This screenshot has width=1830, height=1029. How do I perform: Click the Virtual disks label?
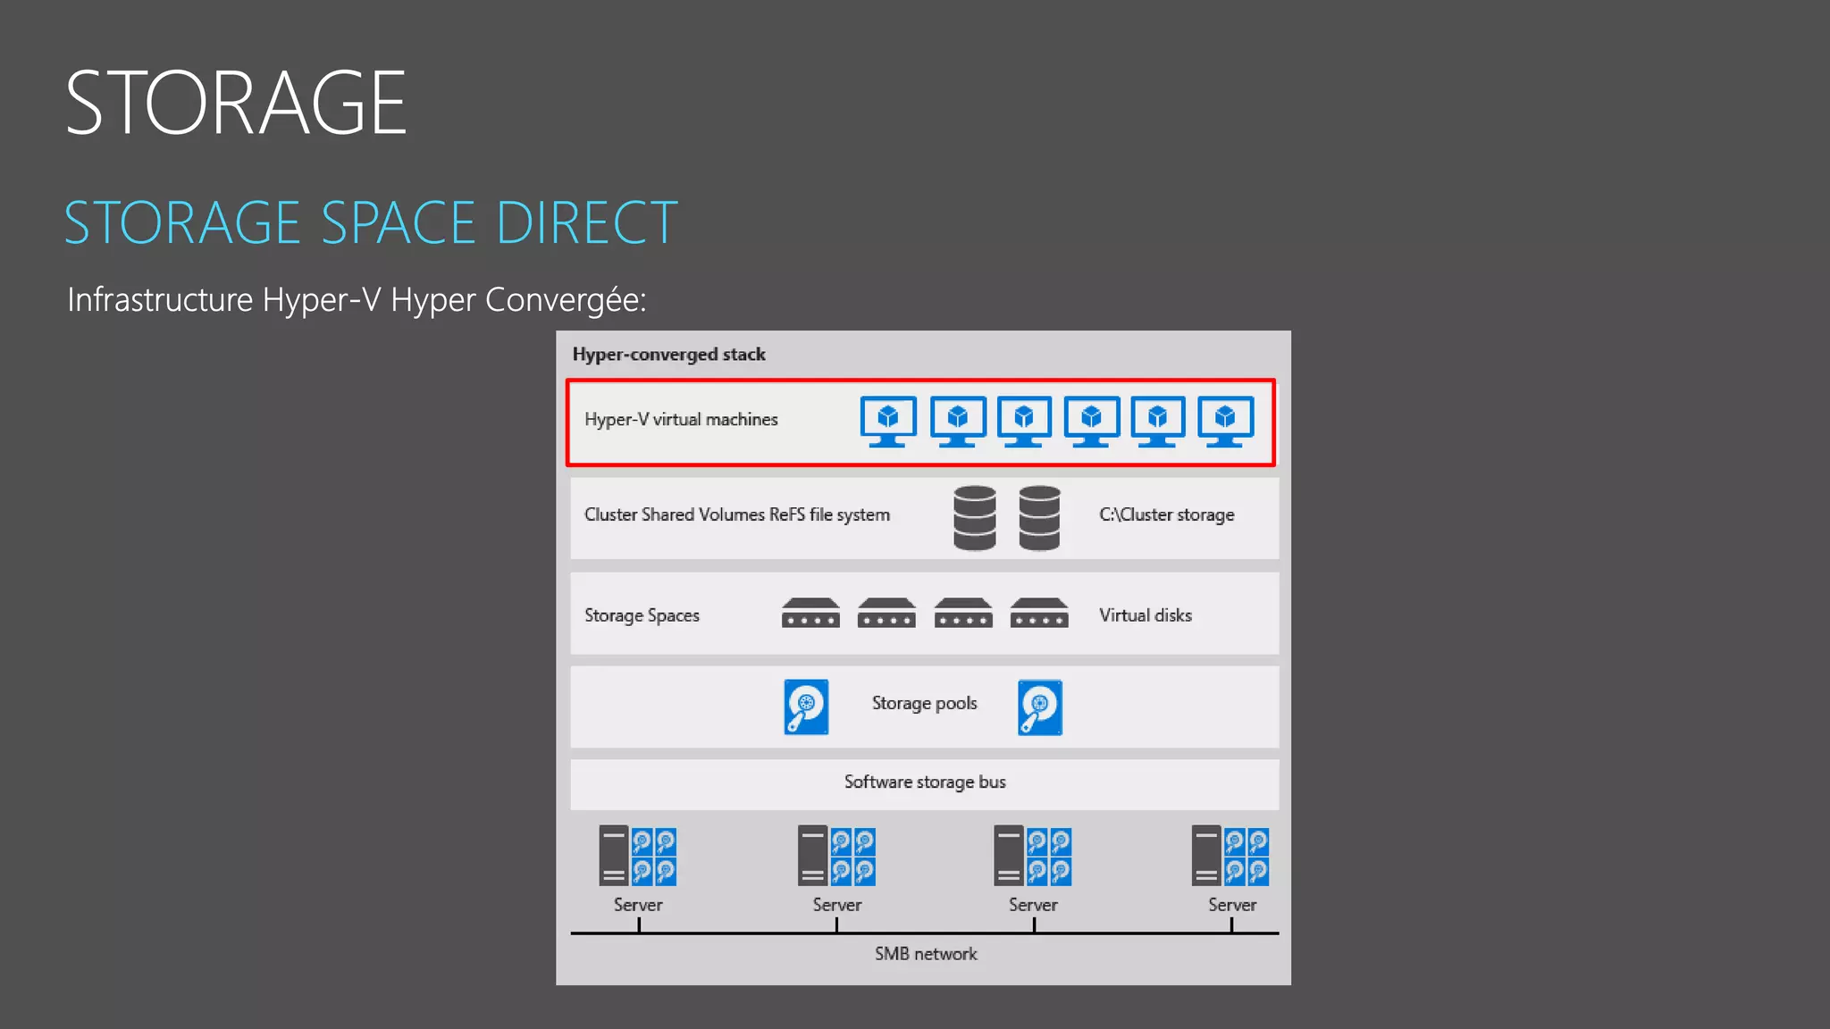pos(1145,615)
